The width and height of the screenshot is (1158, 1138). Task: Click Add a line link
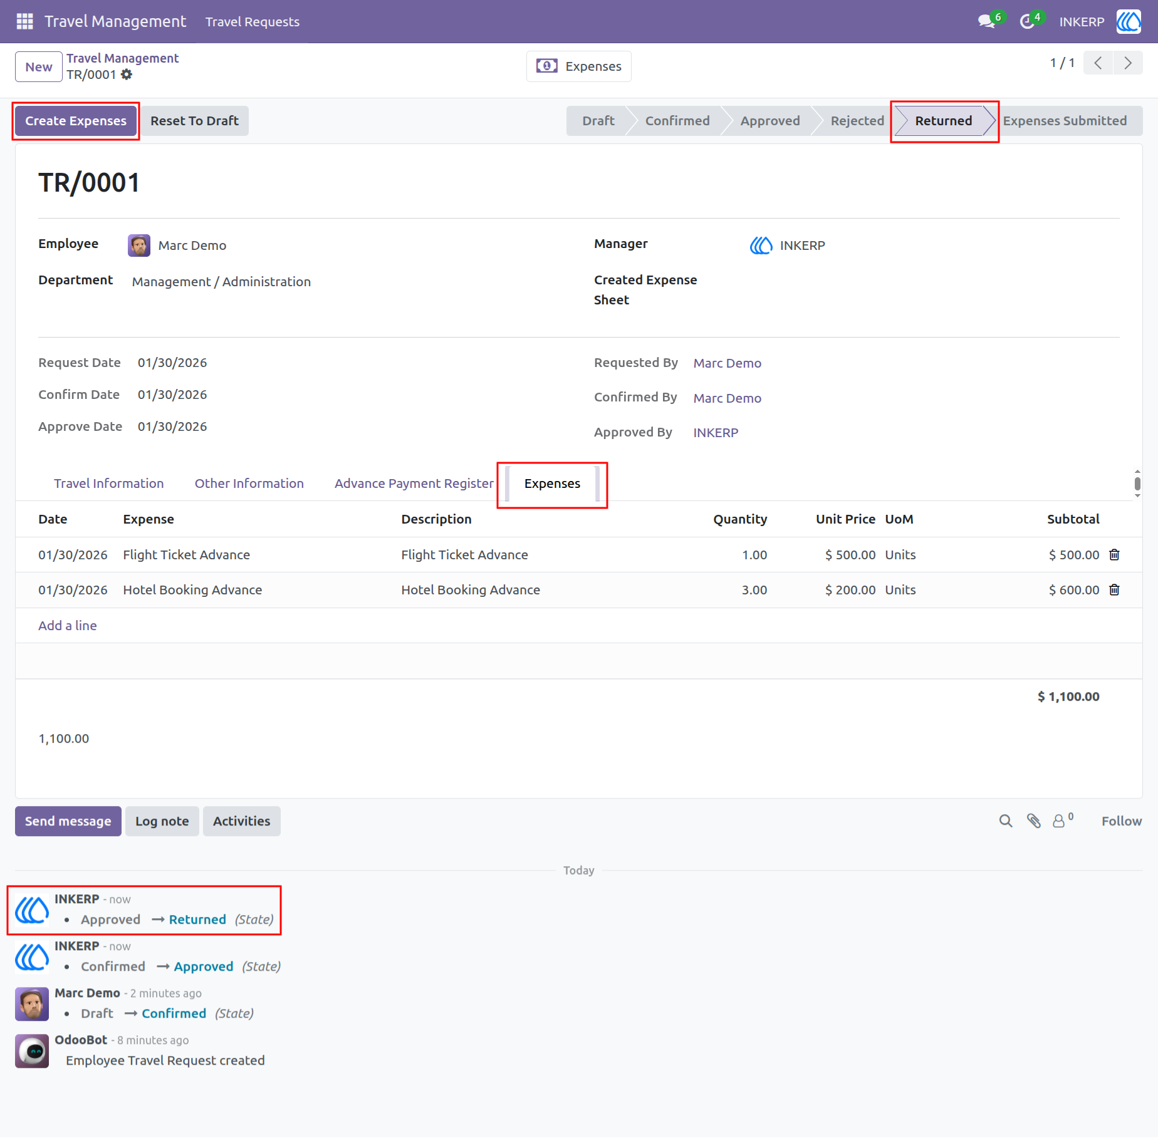tap(68, 625)
